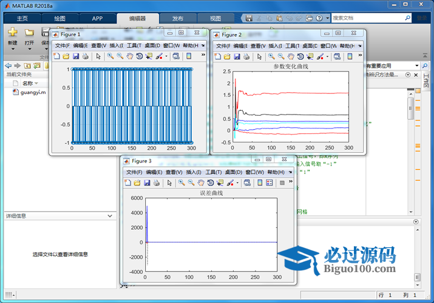Switch to the 绘图 ribbon tab

click(59, 18)
